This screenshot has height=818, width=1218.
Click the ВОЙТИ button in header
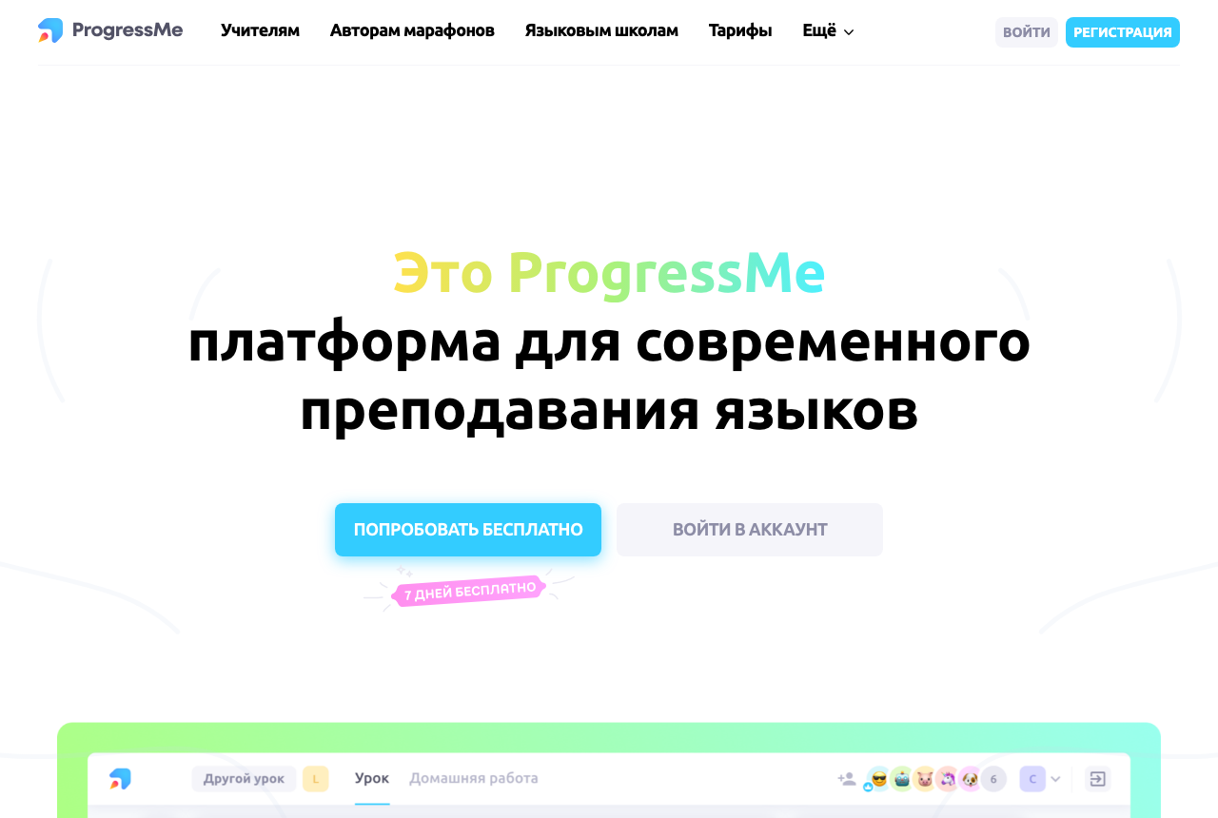(x=1027, y=32)
